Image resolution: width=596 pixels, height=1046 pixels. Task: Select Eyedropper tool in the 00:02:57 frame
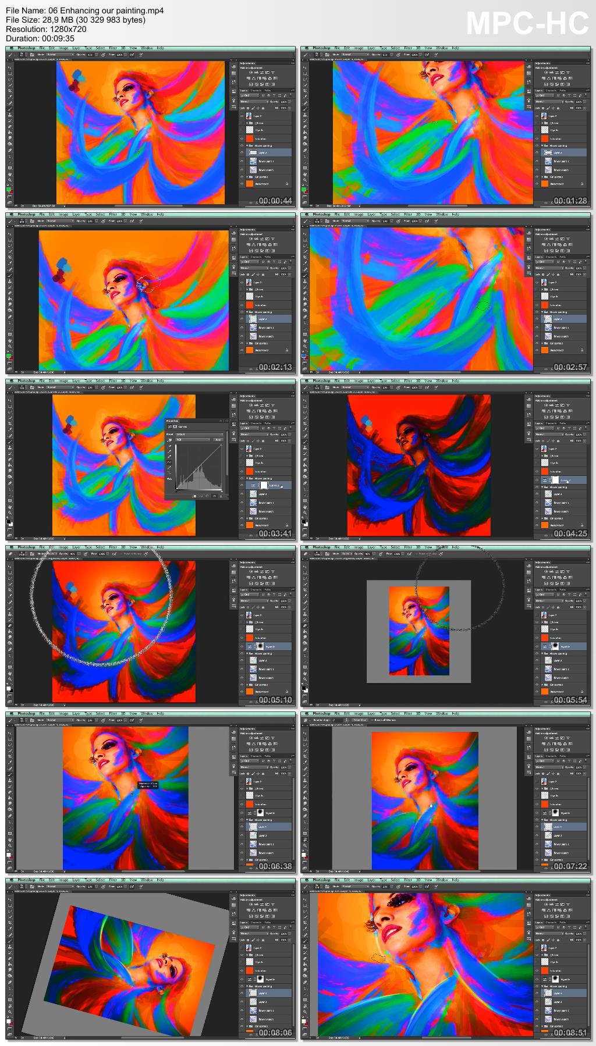pyautogui.click(x=305, y=262)
